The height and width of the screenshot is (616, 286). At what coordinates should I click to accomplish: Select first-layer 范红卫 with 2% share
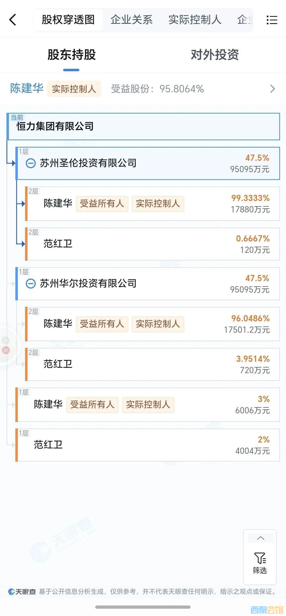(148, 445)
